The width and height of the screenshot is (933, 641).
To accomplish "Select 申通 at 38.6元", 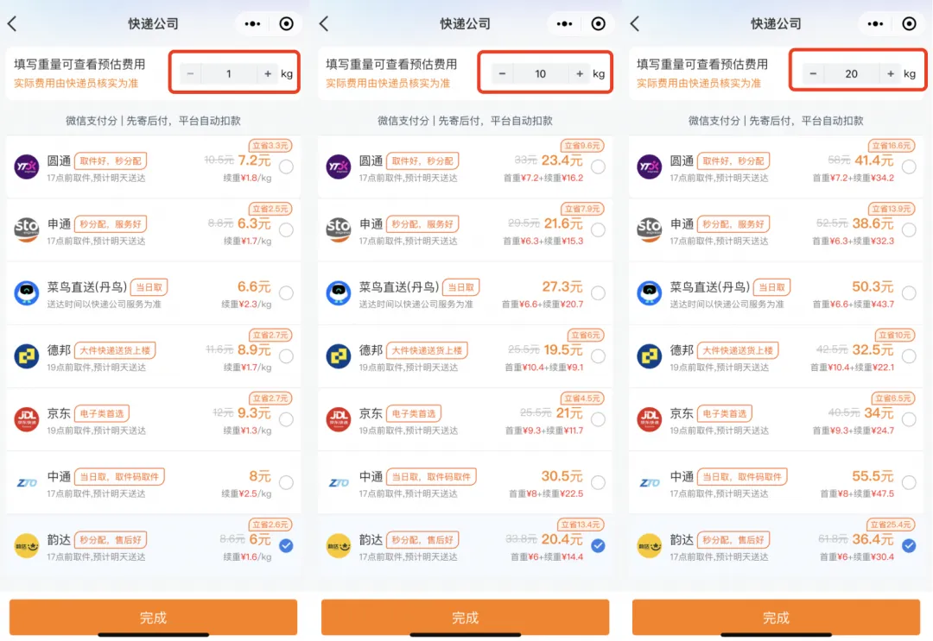I will [909, 229].
